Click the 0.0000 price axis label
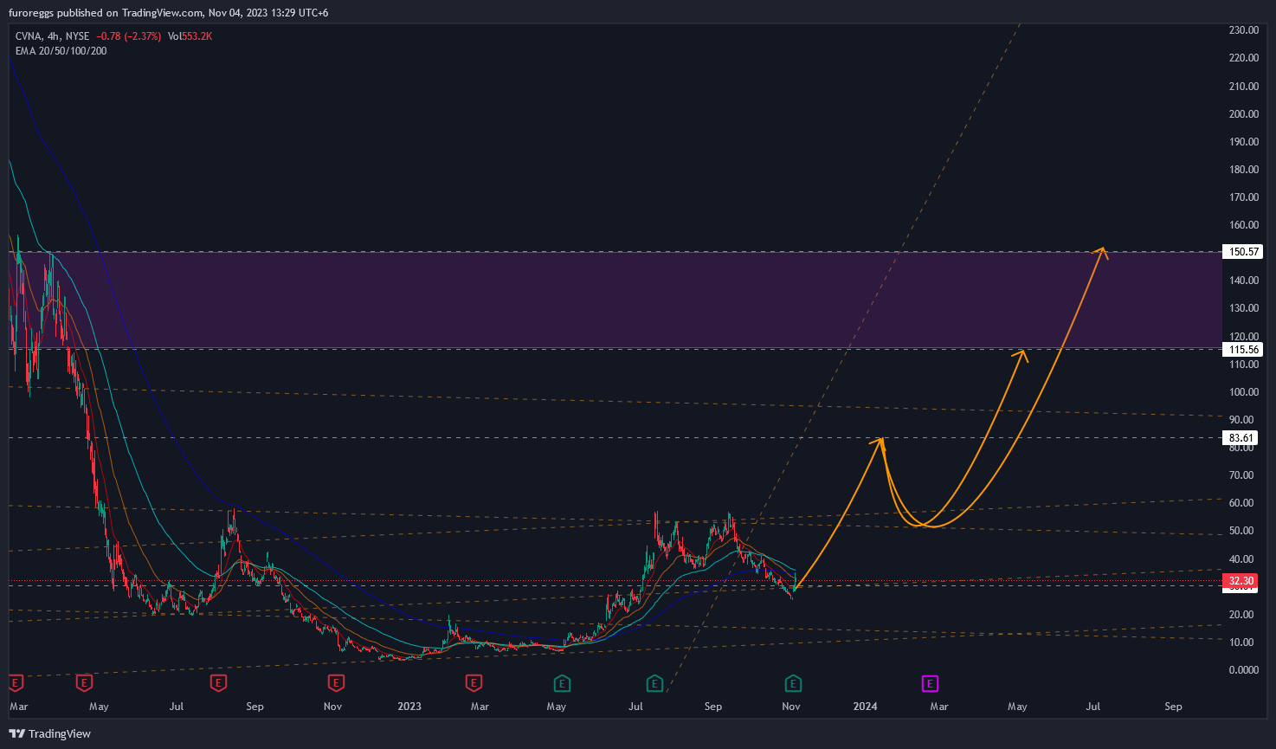 point(1243,669)
